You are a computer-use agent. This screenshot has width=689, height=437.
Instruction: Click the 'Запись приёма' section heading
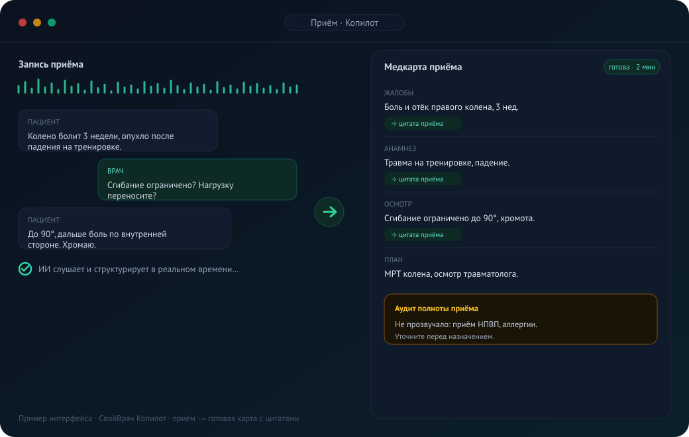[x=50, y=65]
